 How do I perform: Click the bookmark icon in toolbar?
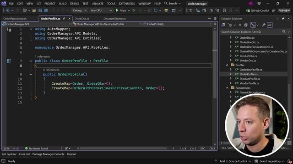224,10
